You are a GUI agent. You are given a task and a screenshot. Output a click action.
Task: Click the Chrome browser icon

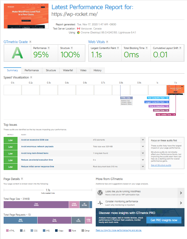tap(78, 33)
